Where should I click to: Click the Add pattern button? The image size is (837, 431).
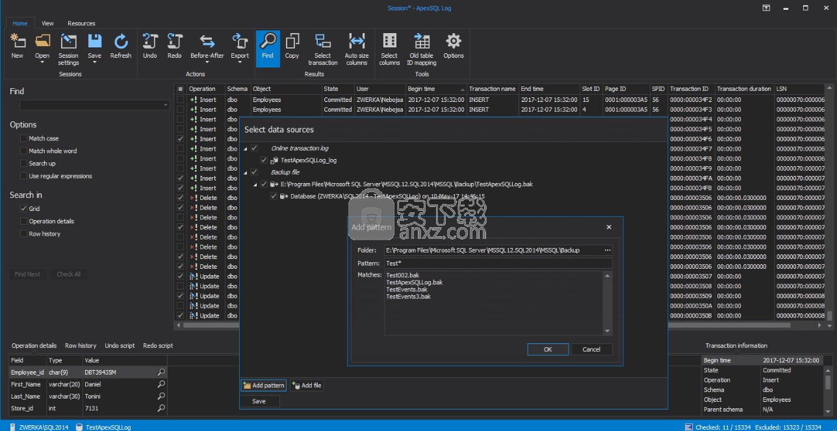[x=263, y=386]
